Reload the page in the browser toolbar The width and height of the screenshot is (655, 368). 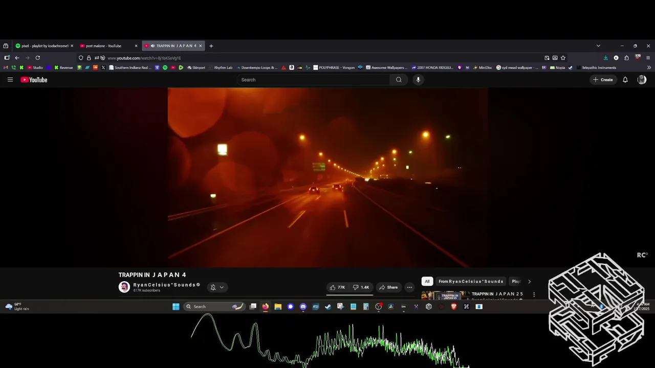37,58
